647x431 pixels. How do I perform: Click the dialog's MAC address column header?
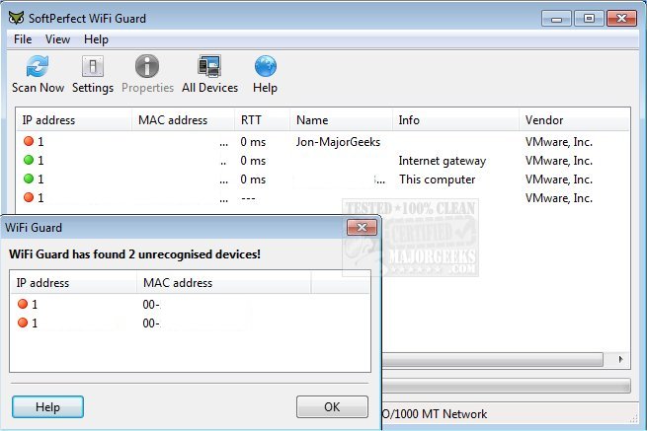click(178, 283)
